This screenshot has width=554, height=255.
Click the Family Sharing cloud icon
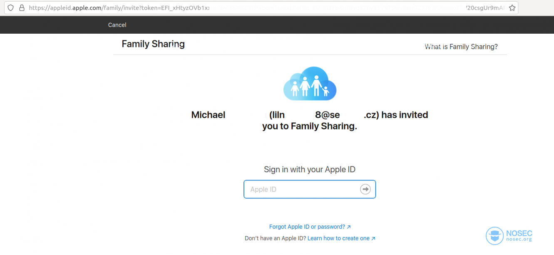310,83
